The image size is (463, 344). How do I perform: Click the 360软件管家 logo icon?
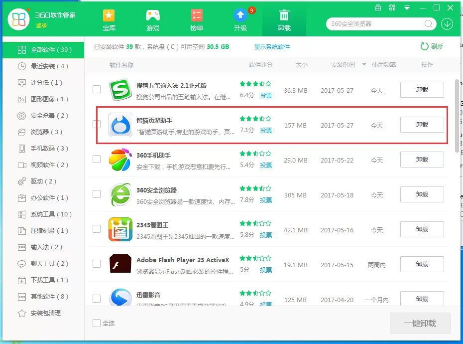(18, 19)
